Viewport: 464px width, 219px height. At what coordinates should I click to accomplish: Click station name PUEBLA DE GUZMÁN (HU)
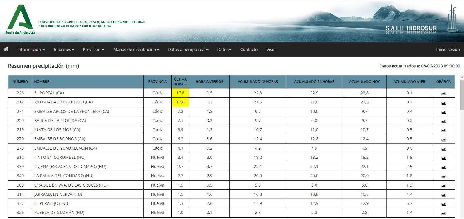(59, 213)
